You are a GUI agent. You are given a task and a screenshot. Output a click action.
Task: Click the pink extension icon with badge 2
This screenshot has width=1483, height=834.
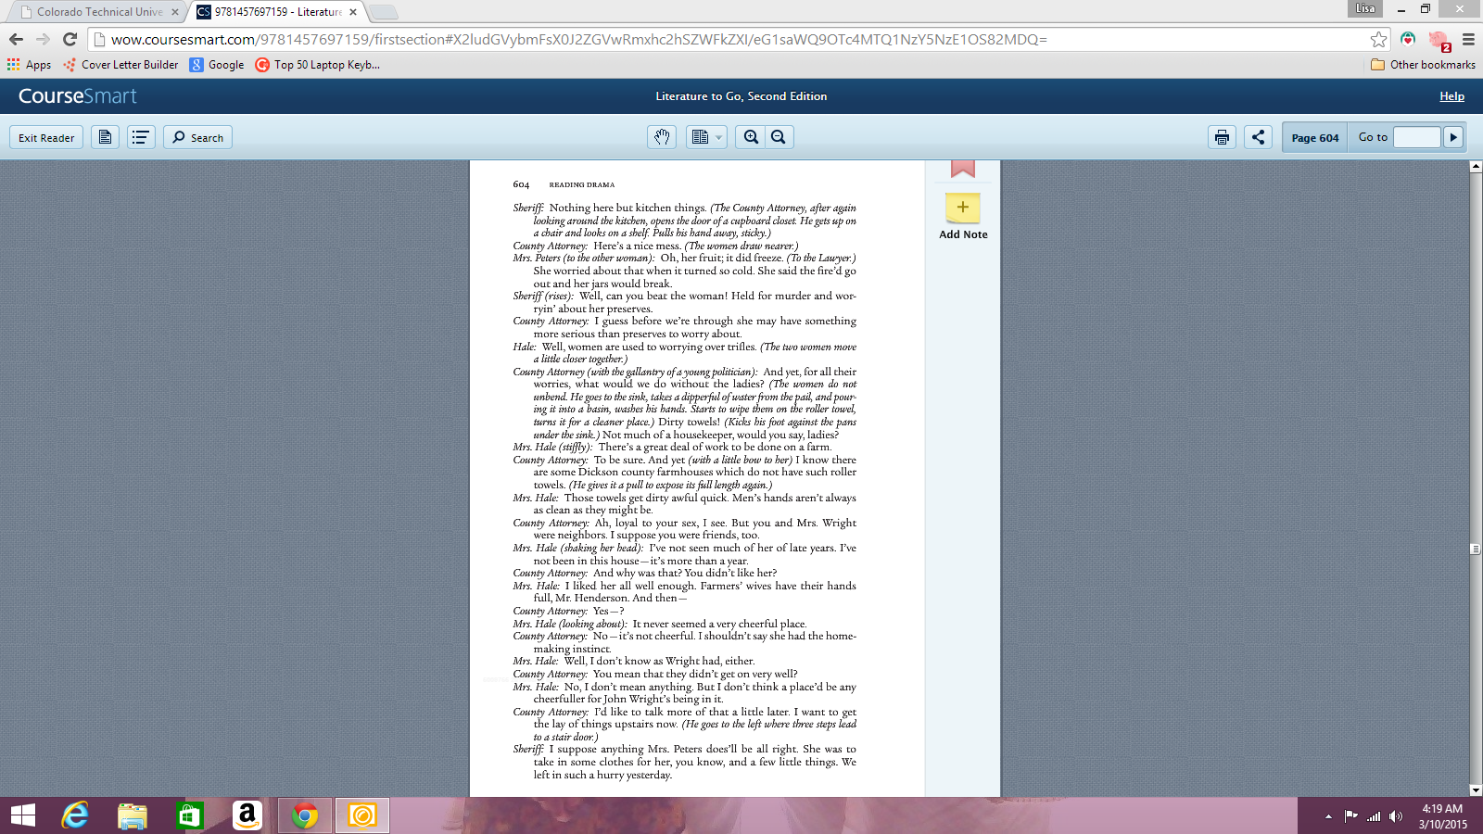1439,40
